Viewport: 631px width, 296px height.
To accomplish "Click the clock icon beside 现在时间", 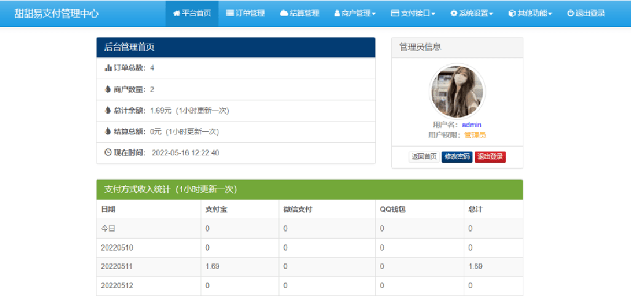I will pos(108,152).
